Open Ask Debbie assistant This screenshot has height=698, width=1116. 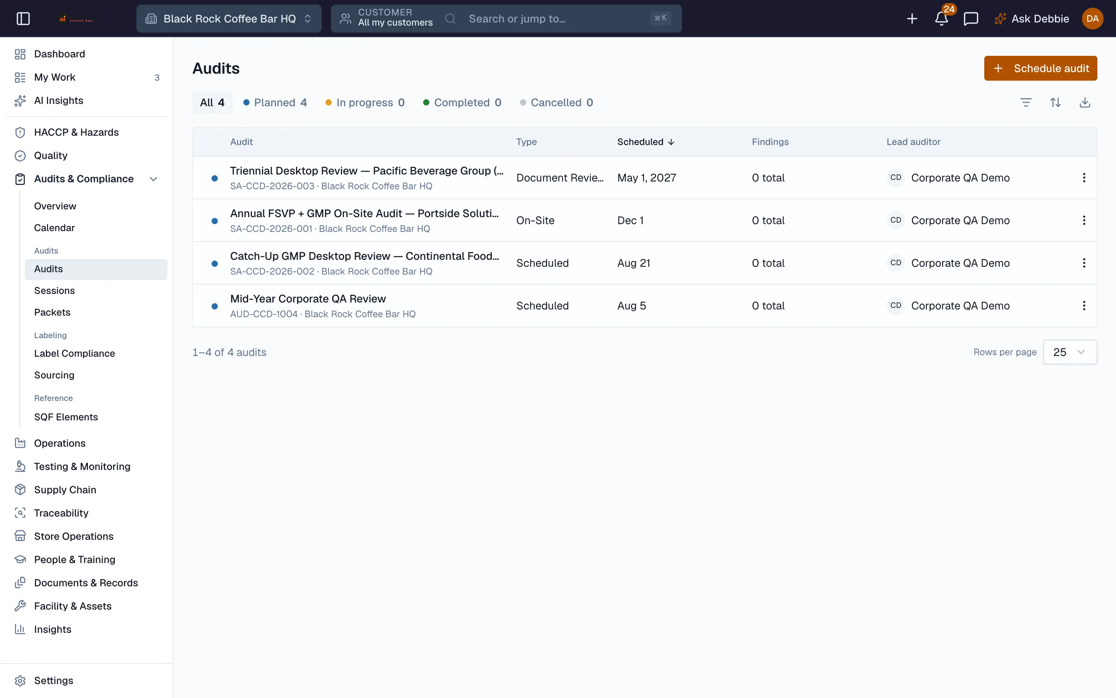pyautogui.click(x=1032, y=19)
